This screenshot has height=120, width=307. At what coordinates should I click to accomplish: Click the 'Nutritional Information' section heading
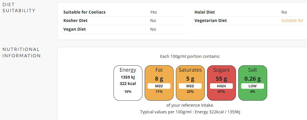click(x=21, y=52)
